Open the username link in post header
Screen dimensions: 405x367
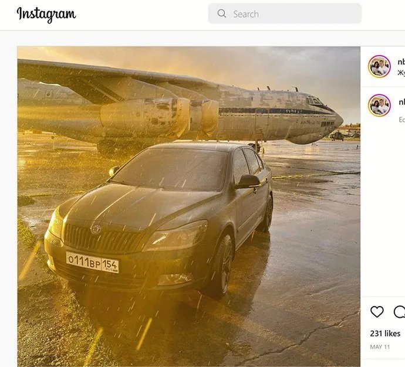[401, 62]
